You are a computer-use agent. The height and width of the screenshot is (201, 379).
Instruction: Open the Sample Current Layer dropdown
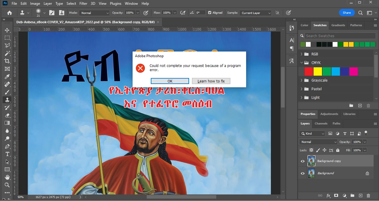click(x=256, y=13)
